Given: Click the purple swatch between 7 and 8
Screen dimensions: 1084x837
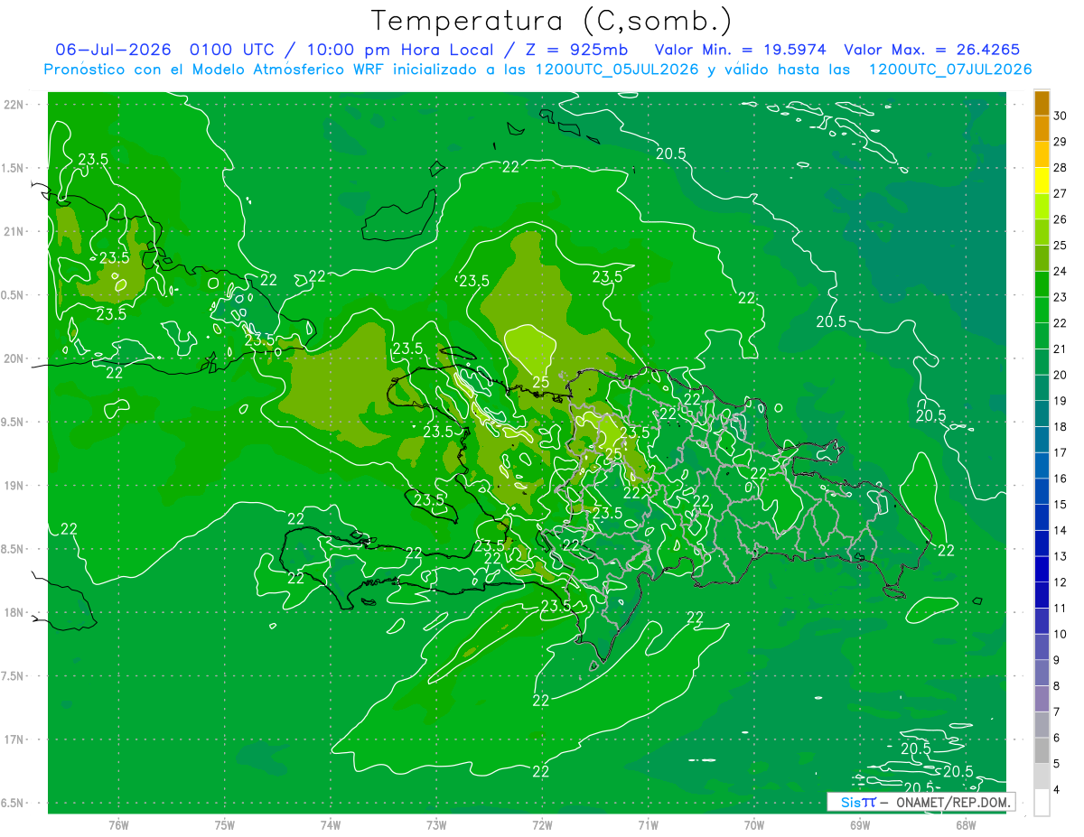Looking at the screenshot, I should tap(1042, 700).
